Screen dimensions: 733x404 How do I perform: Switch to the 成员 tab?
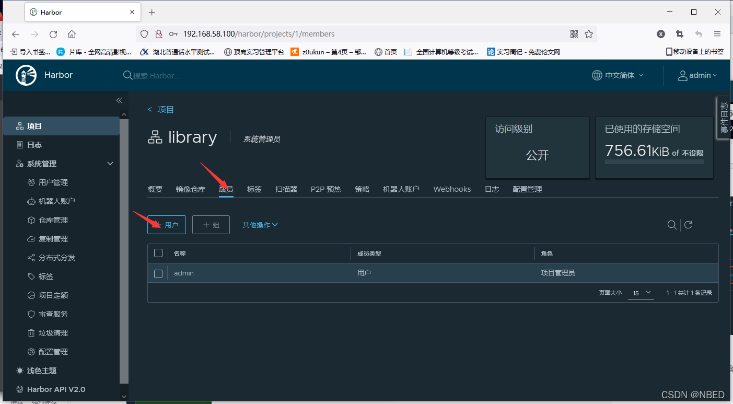(x=226, y=189)
